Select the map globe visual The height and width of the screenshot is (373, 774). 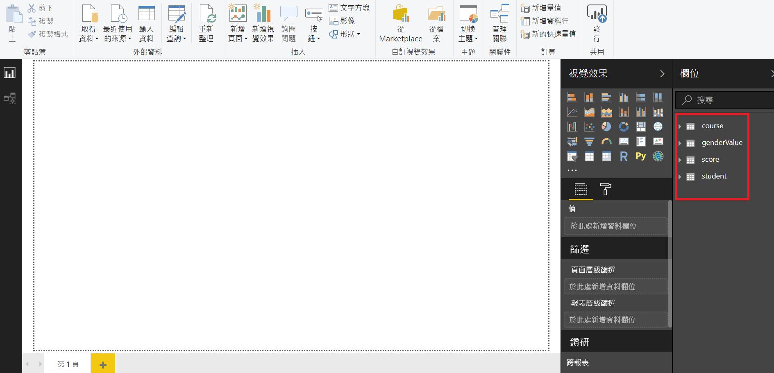tap(658, 127)
